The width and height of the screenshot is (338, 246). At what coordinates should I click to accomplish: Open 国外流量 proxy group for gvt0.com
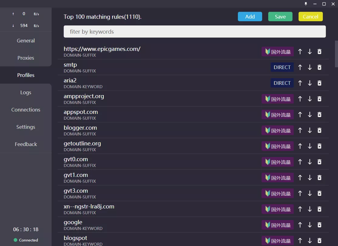(278, 162)
